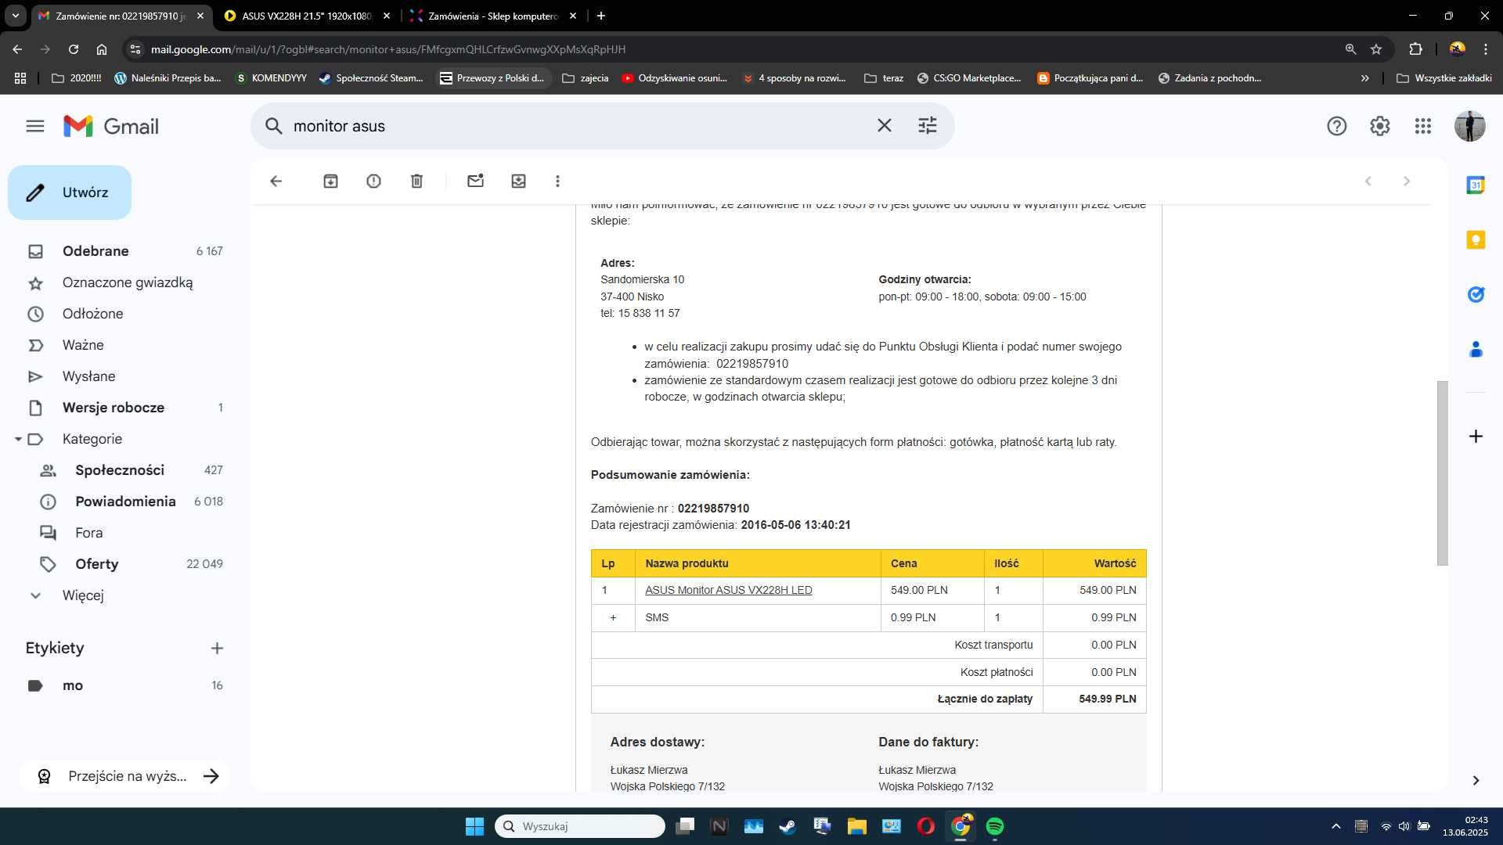Collapse the Kategorie section

click(17, 440)
